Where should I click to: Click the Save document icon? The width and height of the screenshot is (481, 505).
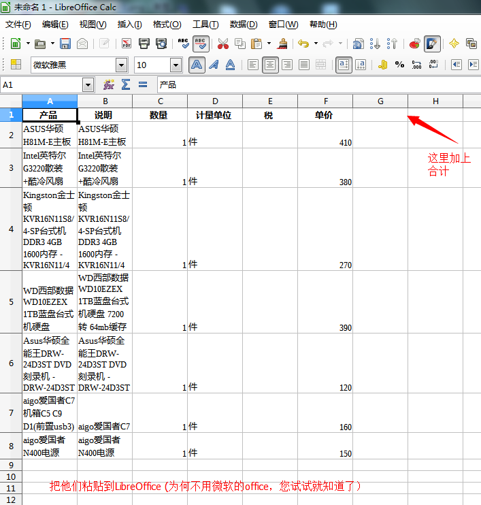coord(65,44)
